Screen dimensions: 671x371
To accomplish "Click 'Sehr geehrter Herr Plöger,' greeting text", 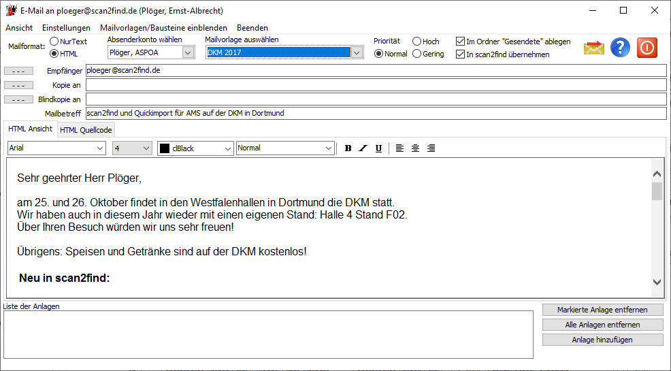I will coord(79,178).
